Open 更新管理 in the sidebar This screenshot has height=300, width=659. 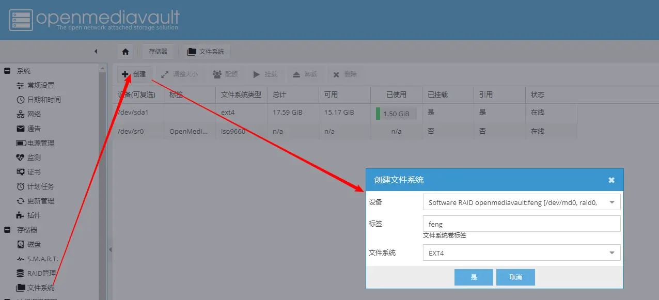(35, 201)
